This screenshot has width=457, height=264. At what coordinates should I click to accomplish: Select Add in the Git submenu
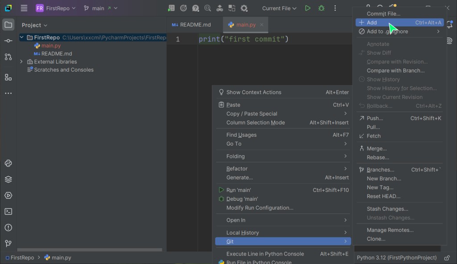(x=372, y=23)
